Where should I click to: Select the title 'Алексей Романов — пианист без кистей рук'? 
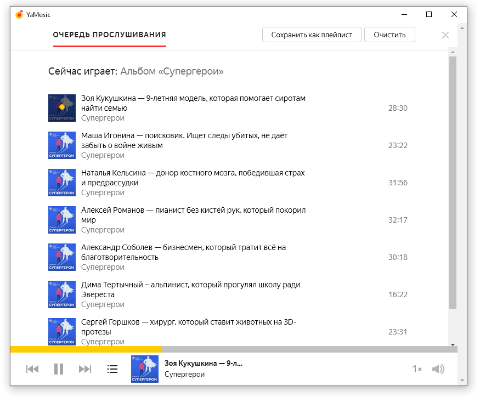pyautogui.click(x=194, y=215)
